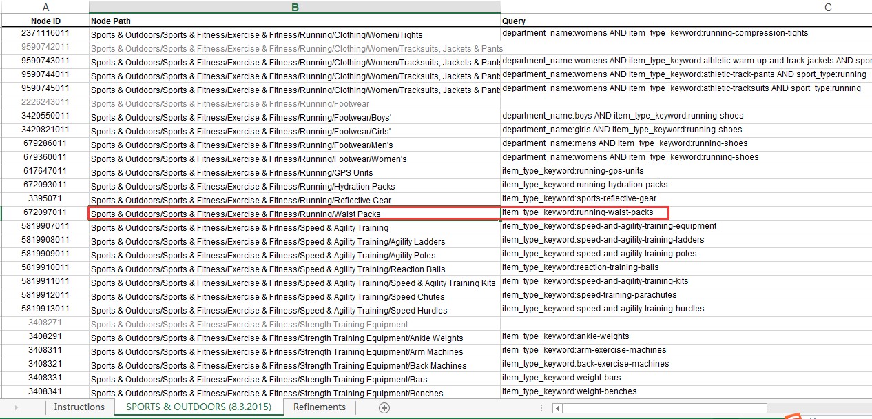Switch to the Instructions sheet tab
The height and width of the screenshot is (419, 872).
[x=79, y=407]
